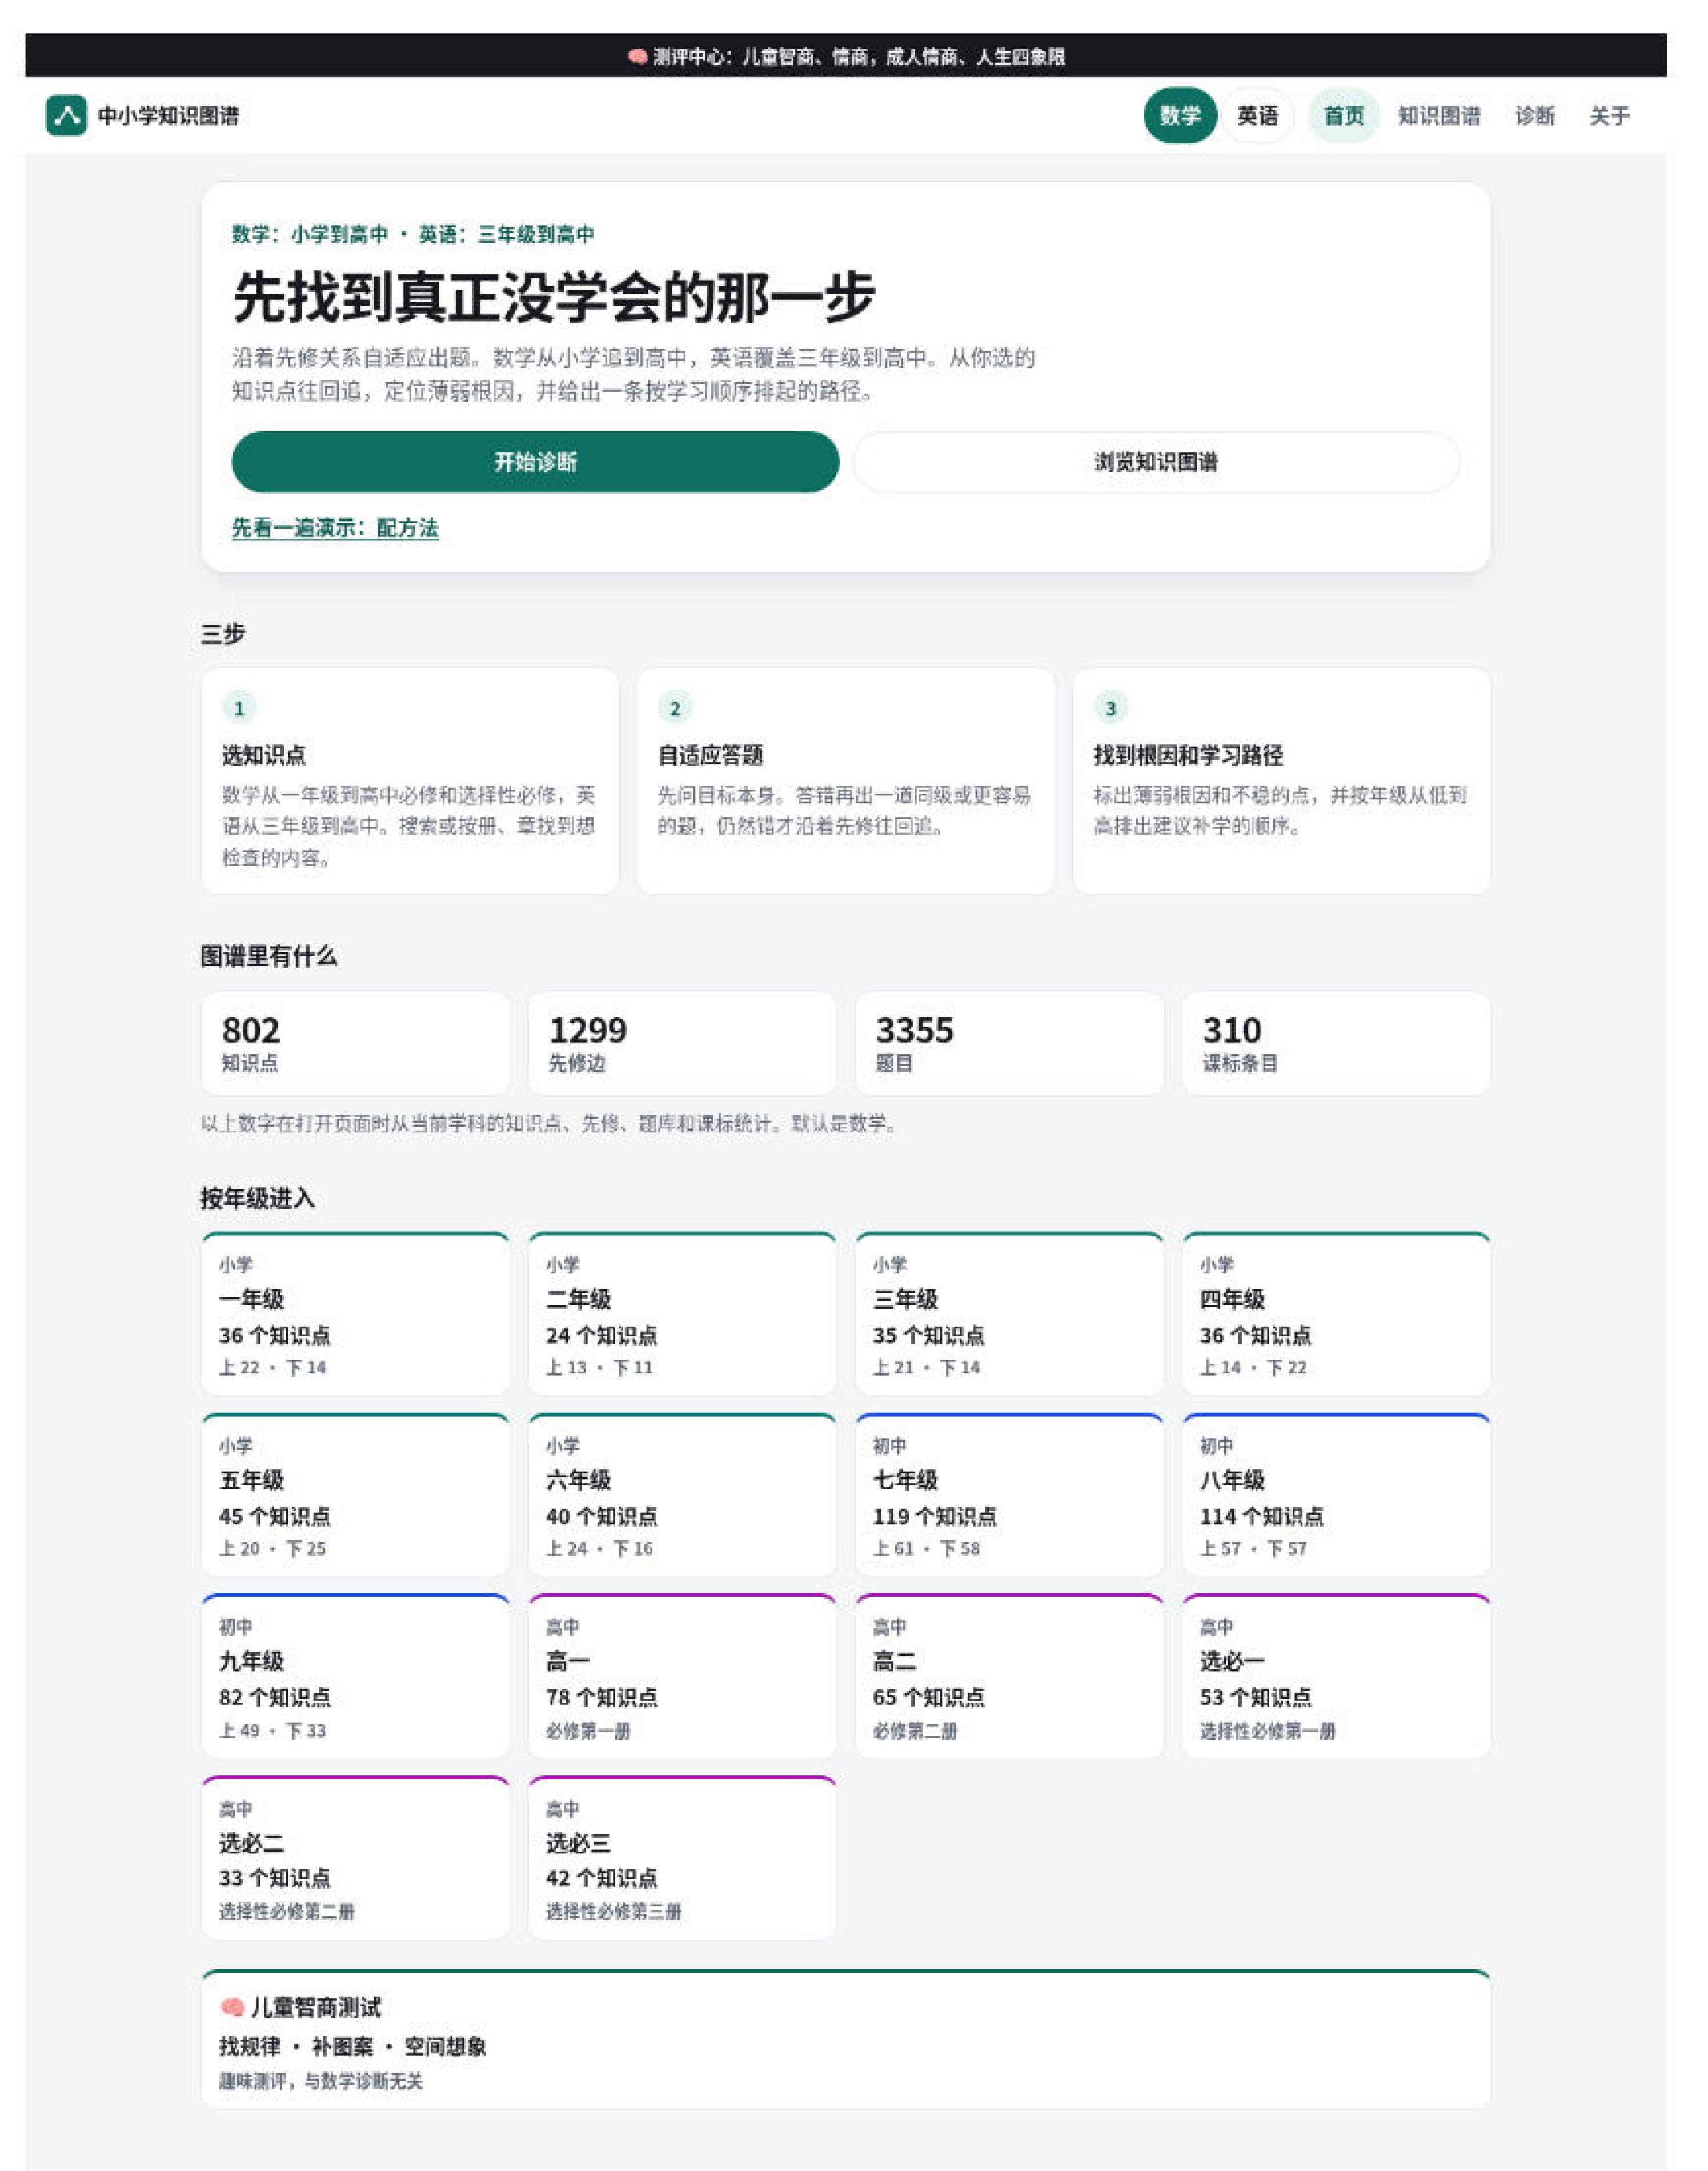Open the 高一 必修第一册 card

point(682,1676)
